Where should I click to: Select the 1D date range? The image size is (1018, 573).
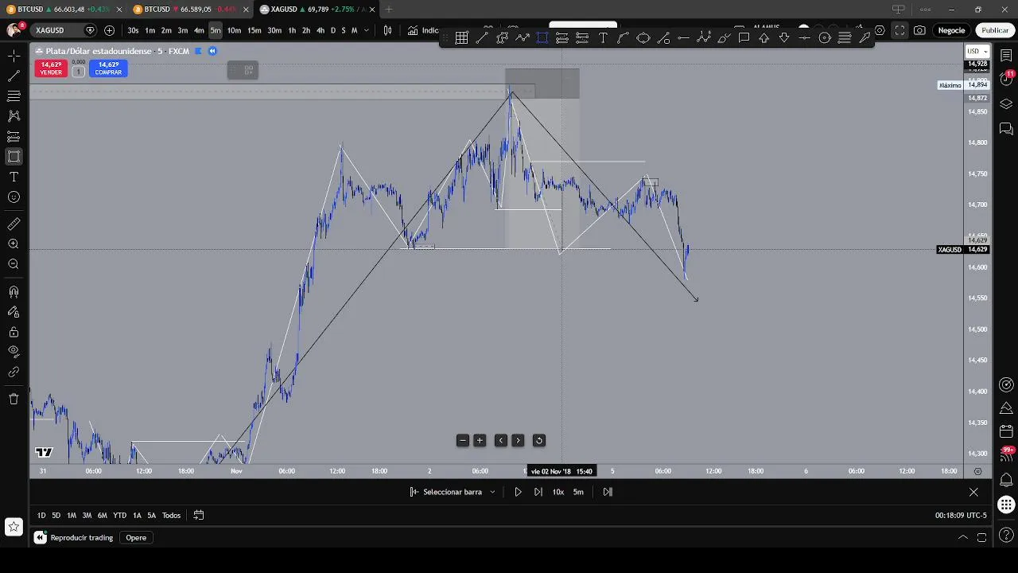[41, 516]
